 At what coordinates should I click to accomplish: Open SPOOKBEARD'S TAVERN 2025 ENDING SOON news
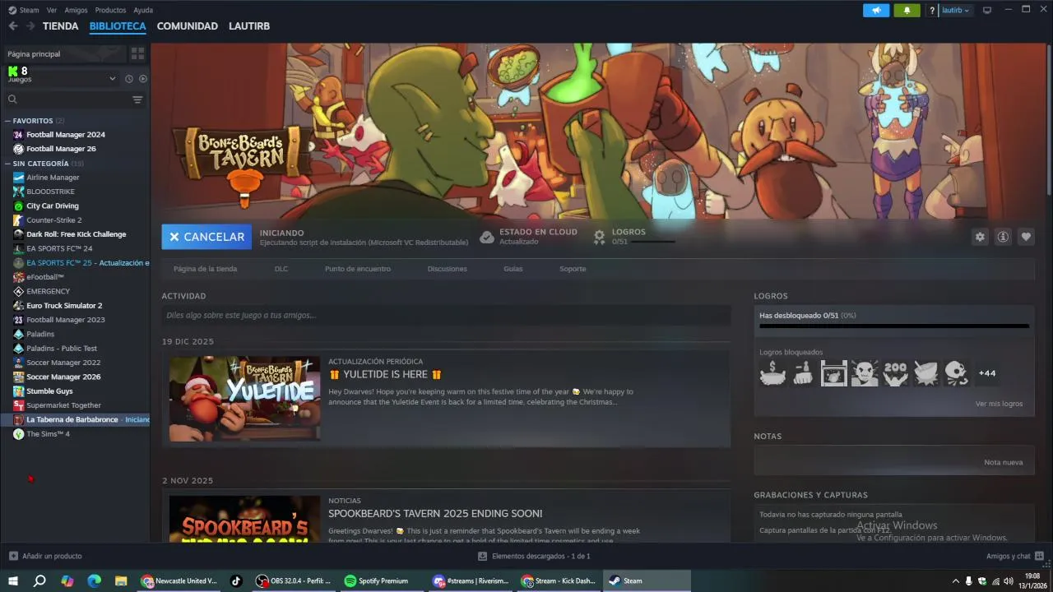coord(435,513)
